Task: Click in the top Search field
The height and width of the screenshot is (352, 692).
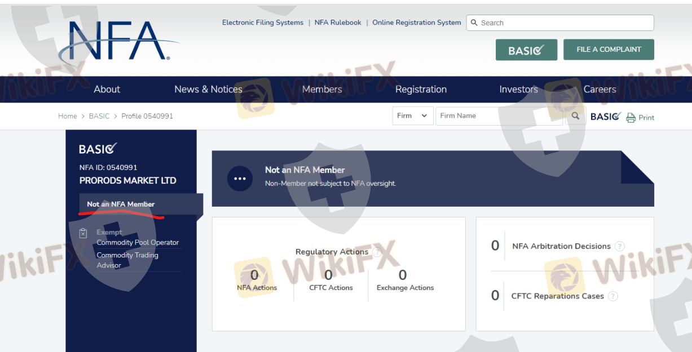Action: [560, 23]
